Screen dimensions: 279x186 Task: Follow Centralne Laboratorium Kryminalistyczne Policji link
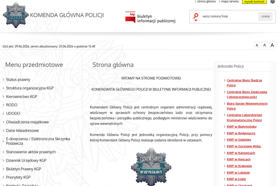[244, 118]
